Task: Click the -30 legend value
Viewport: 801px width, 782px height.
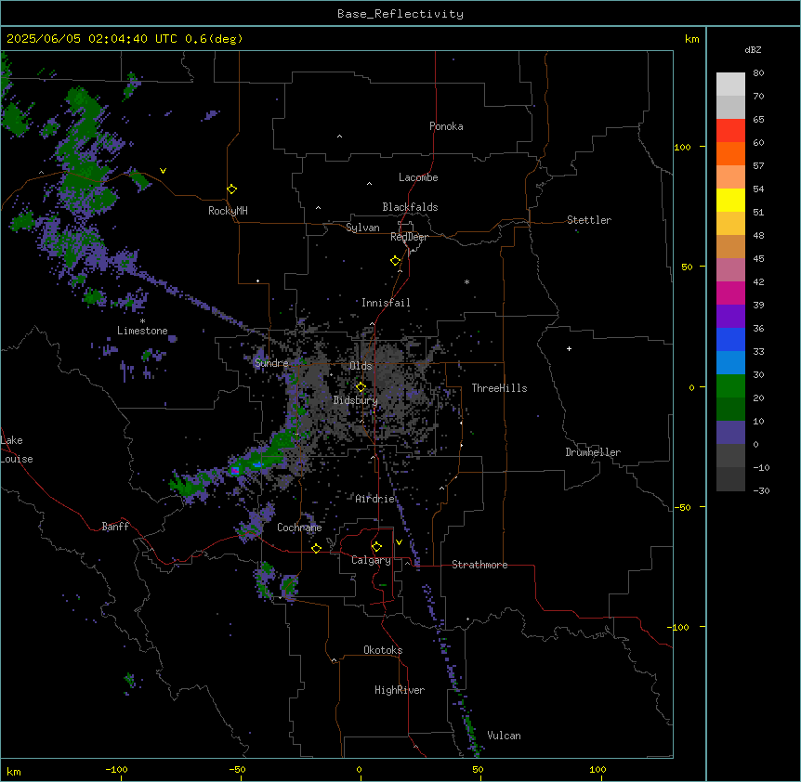Action: pyautogui.click(x=761, y=490)
